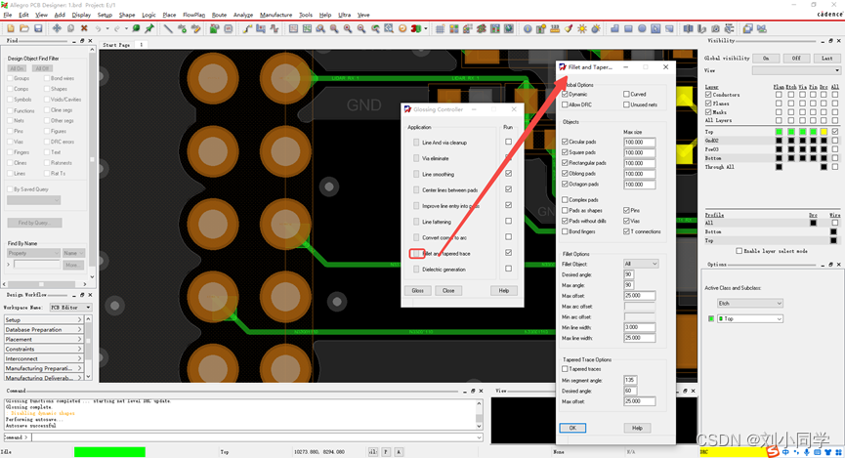Click the Max offset field in Fillet Options
Viewport: 845px width, 458px height.
pos(639,295)
